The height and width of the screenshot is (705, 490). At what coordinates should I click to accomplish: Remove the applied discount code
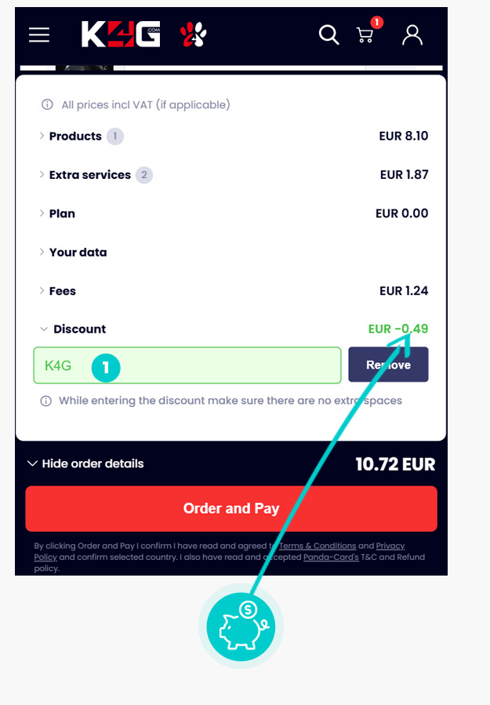pyautogui.click(x=388, y=365)
